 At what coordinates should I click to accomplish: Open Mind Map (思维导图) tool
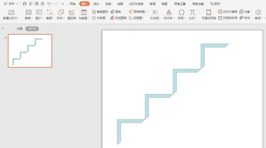[x=138, y=12]
